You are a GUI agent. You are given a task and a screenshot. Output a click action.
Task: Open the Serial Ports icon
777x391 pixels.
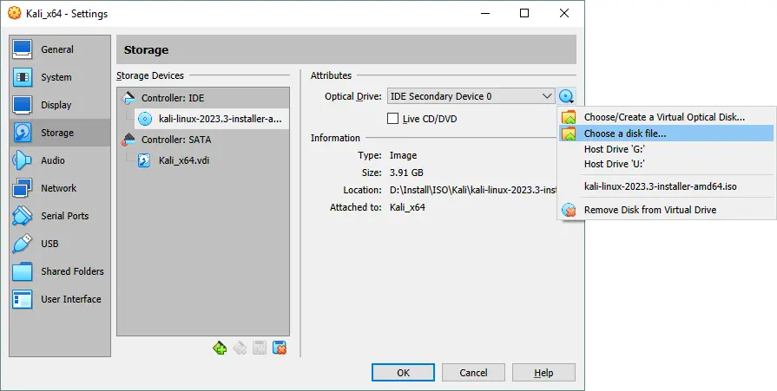(23, 216)
